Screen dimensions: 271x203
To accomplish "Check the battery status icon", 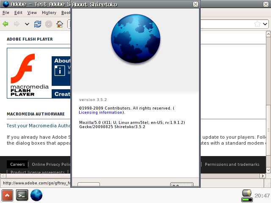I will coord(247,195).
